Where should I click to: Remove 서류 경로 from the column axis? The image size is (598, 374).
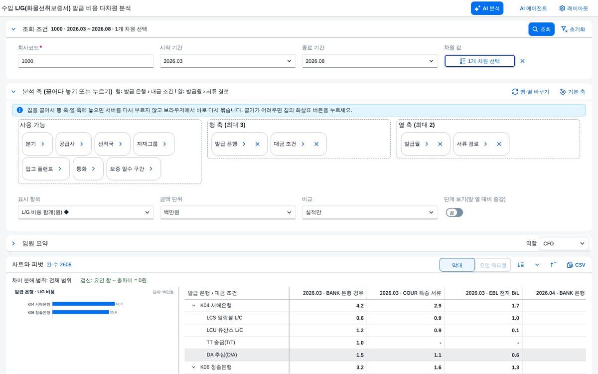pyautogui.click(x=499, y=144)
